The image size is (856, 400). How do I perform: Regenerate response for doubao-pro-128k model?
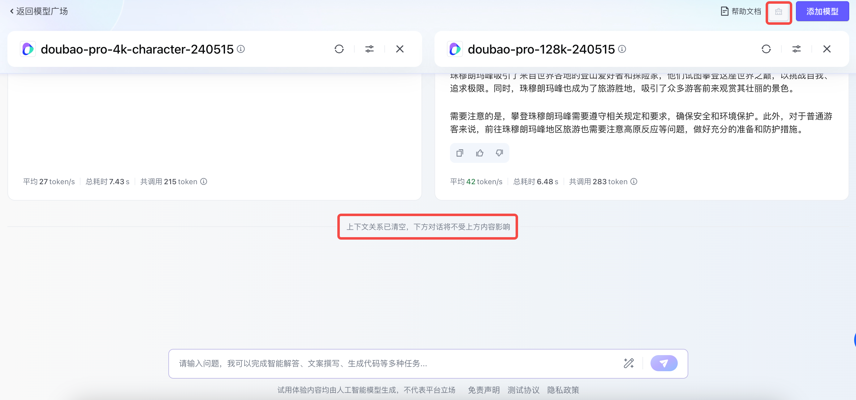pyautogui.click(x=766, y=49)
